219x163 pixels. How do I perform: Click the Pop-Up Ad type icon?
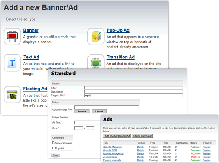point(96,36)
